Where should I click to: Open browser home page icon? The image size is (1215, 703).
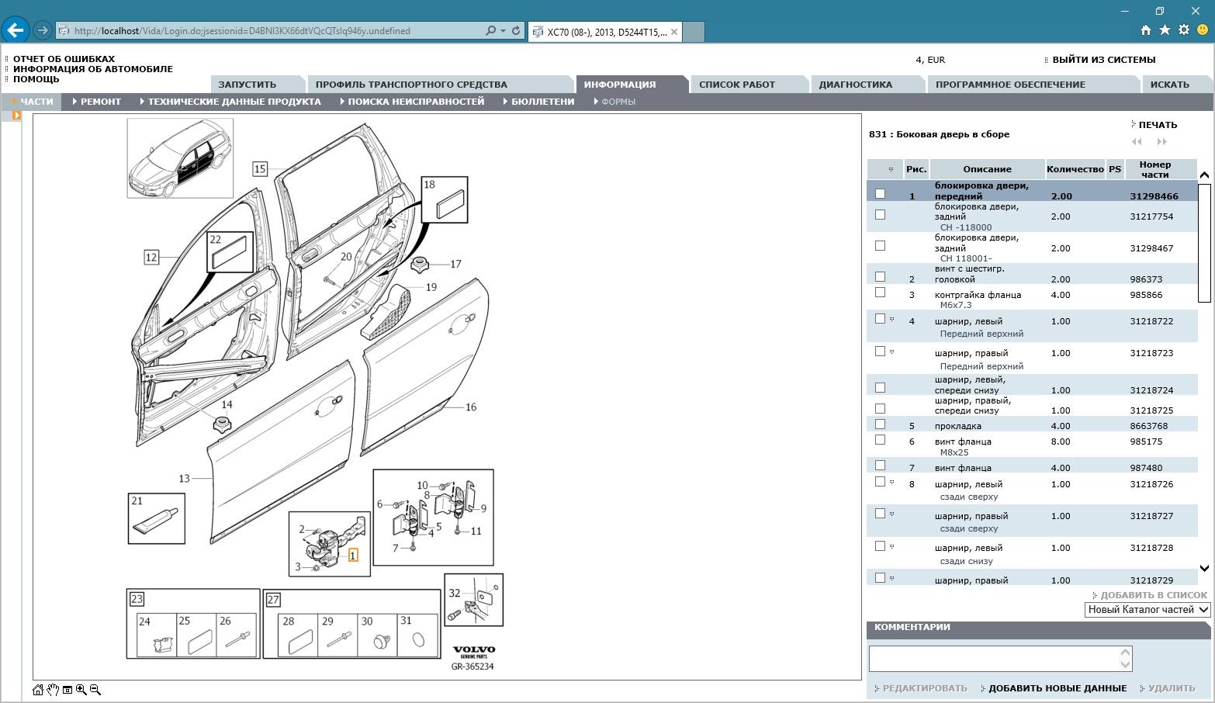pos(1146,30)
